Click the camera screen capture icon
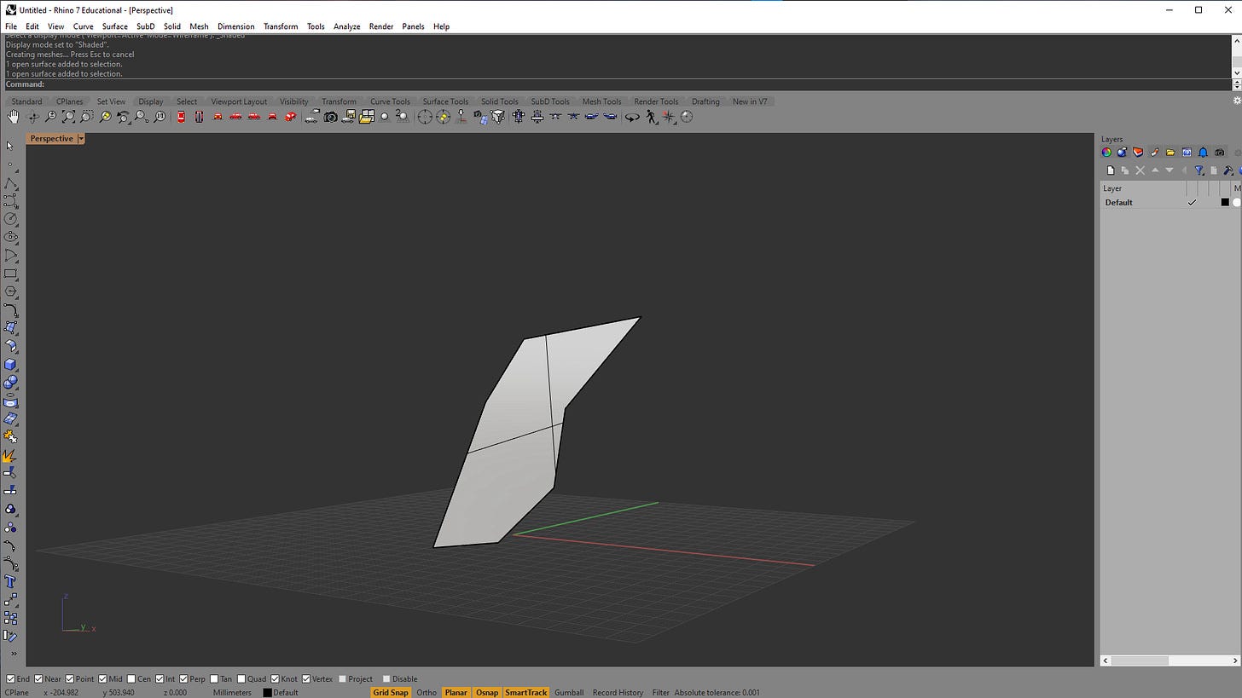 pyautogui.click(x=330, y=117)
